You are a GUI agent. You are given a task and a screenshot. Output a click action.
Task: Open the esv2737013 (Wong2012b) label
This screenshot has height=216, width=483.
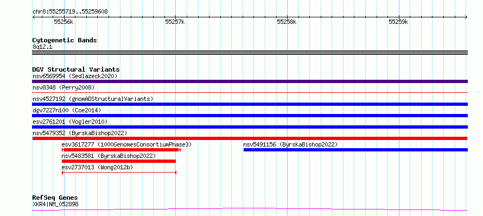point(97,167)
